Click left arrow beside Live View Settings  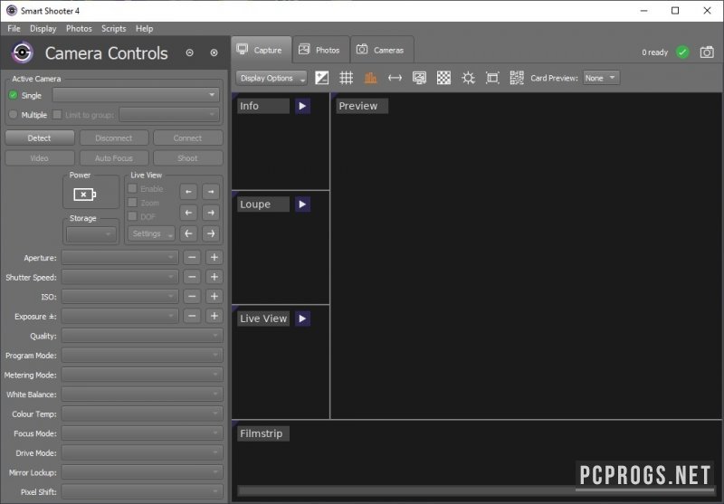coord(188,233)
